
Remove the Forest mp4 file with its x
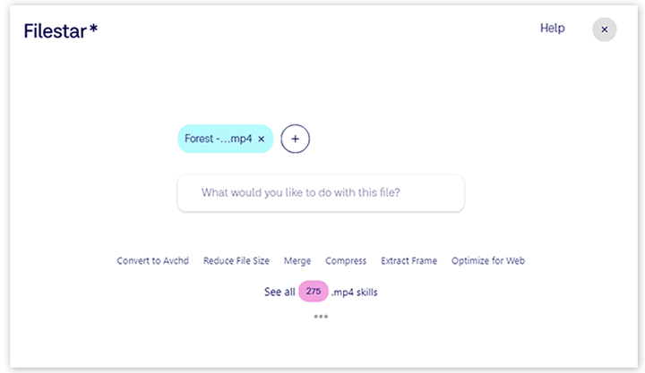point(262,140)
